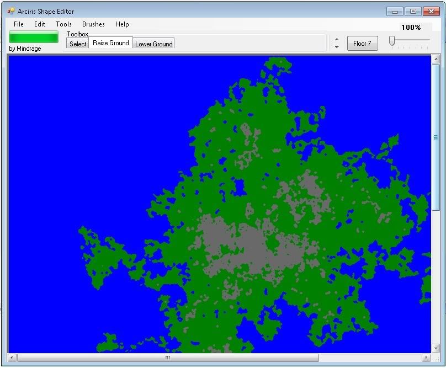Click the horizontal scrollbar right arrow
Image resolution: width=446 pixels, height=368 pixels.
426,358
